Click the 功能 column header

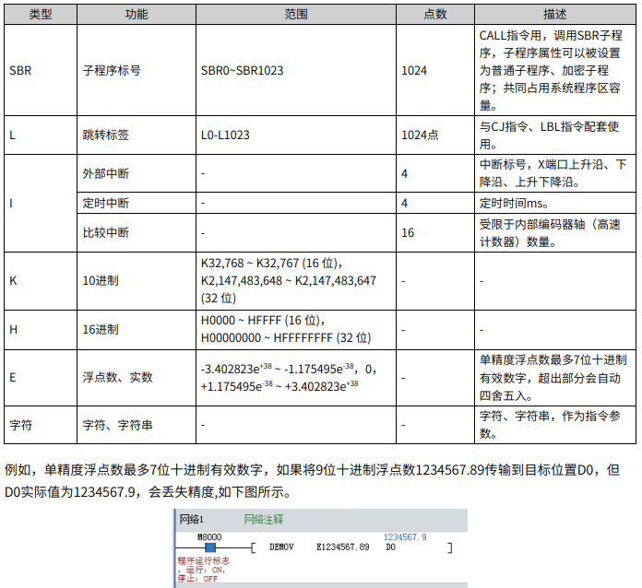coord(137,15)
